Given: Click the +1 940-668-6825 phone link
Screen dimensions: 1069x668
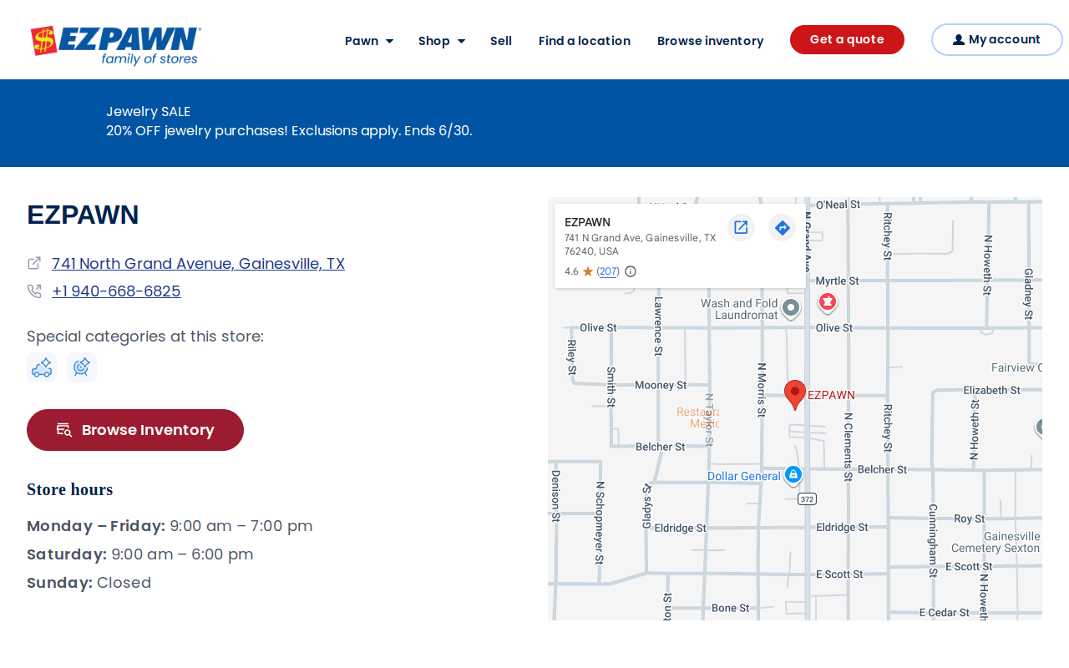Looking at the screenshot, I should coord(116,291).
